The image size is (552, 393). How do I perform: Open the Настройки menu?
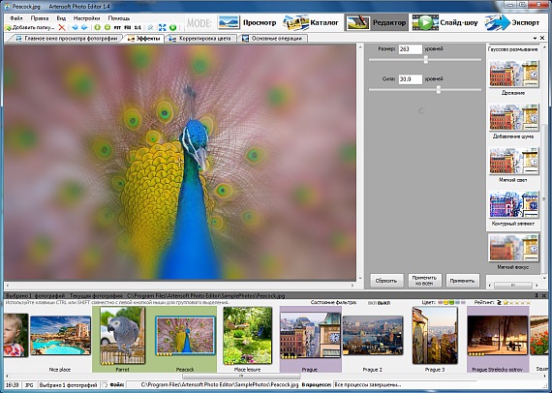pyautogui.click(x=86, y=18)
